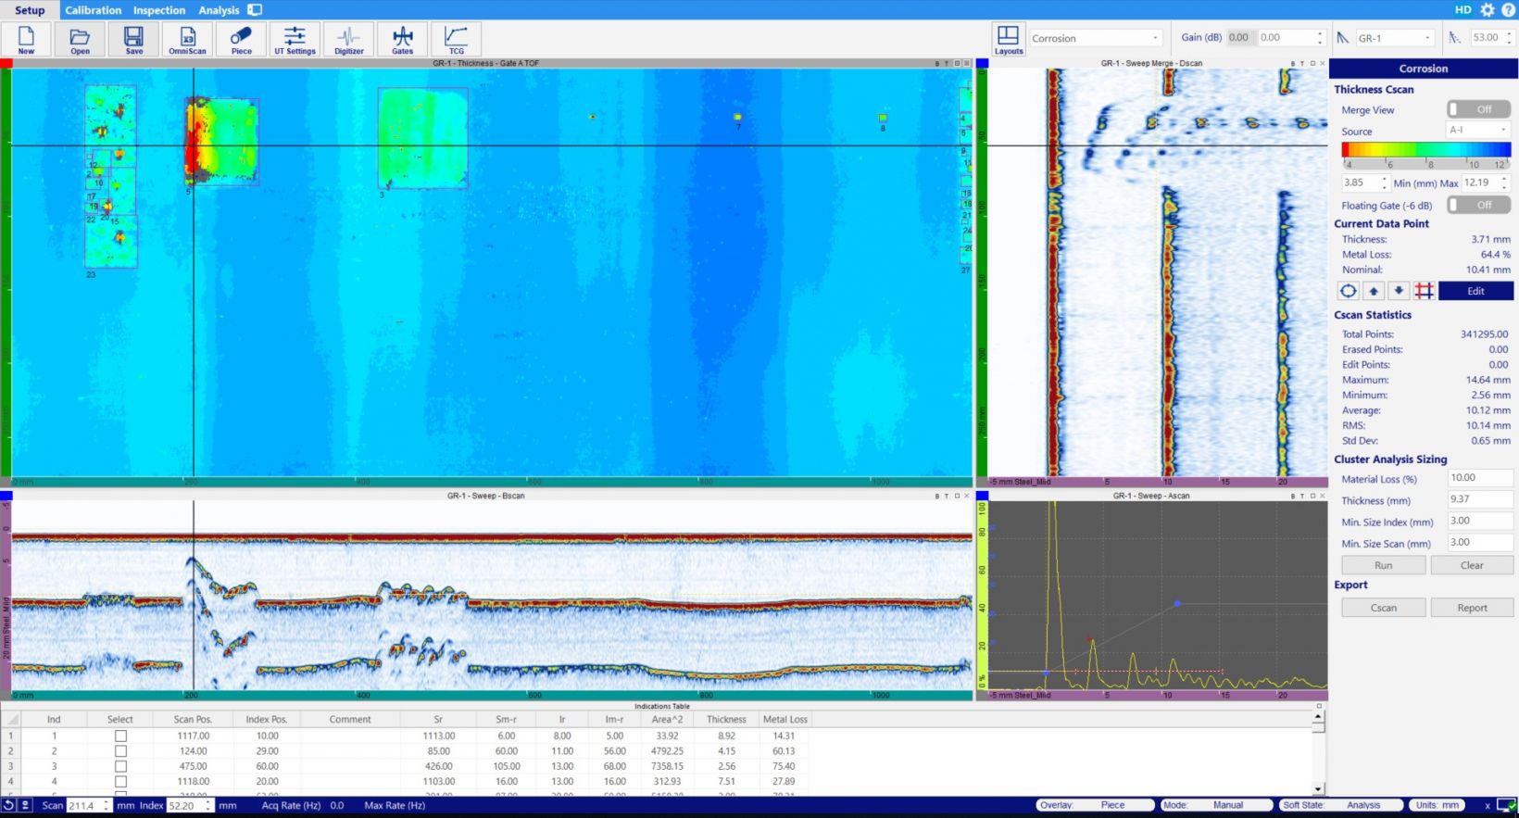Check the Select box for indication 2
The width and height of the screenshot is (1519, 818).
click(120, 751)
